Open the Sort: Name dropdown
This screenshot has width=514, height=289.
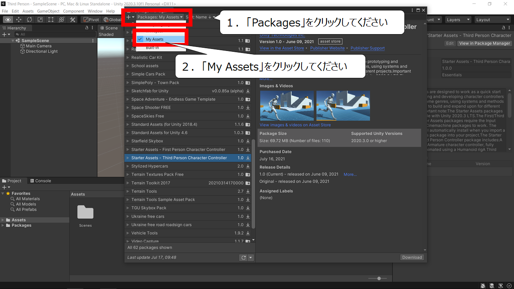[x=201, y=17]
